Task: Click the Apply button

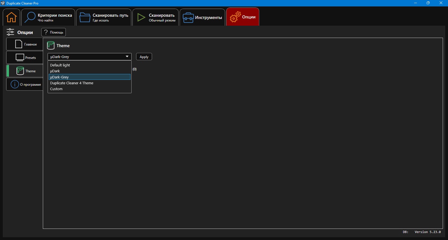Action: click(x=144, y=57)
